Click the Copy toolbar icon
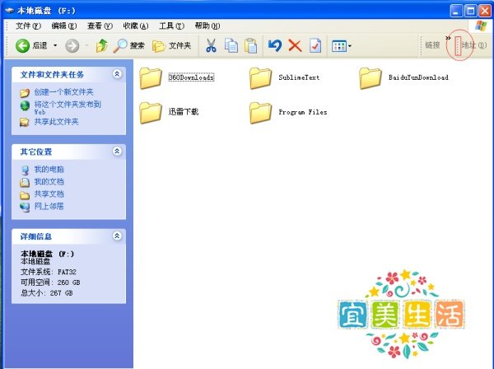Screen dimensions: 494x369 click(231, 45)
